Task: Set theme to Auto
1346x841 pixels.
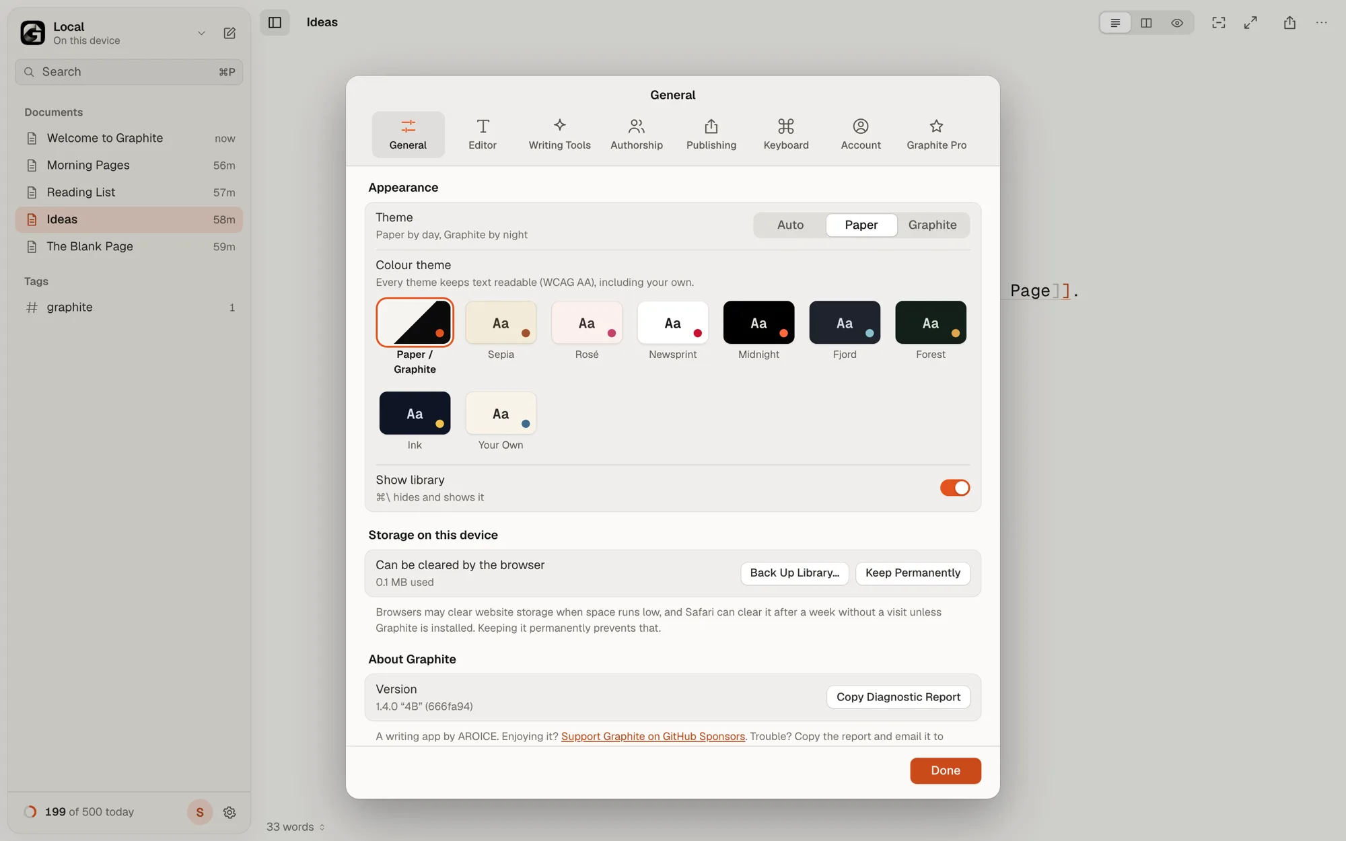Action: 790,225
